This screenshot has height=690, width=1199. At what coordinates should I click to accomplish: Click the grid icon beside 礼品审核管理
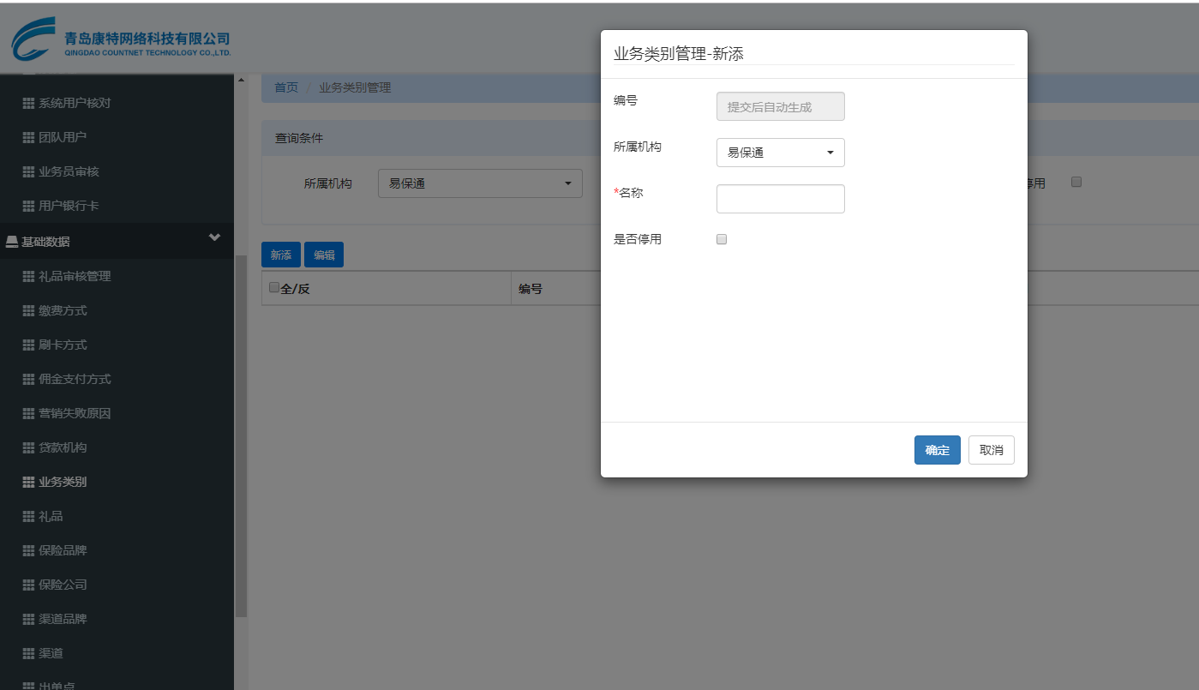(28, 276)
